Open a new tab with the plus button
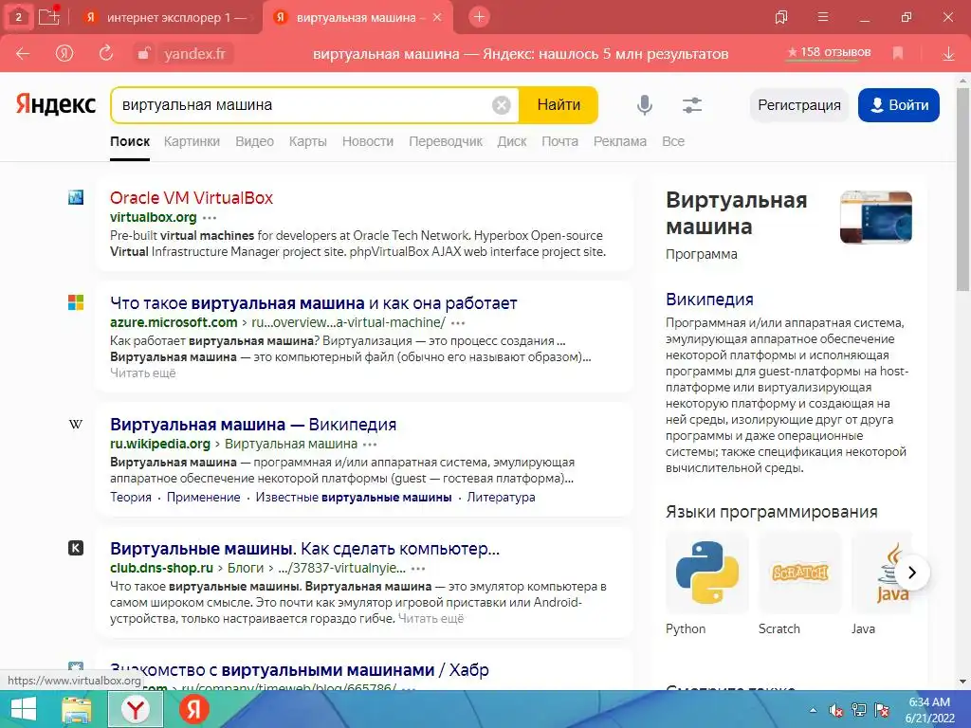971x728 pixels. click(x=479, y=17)
